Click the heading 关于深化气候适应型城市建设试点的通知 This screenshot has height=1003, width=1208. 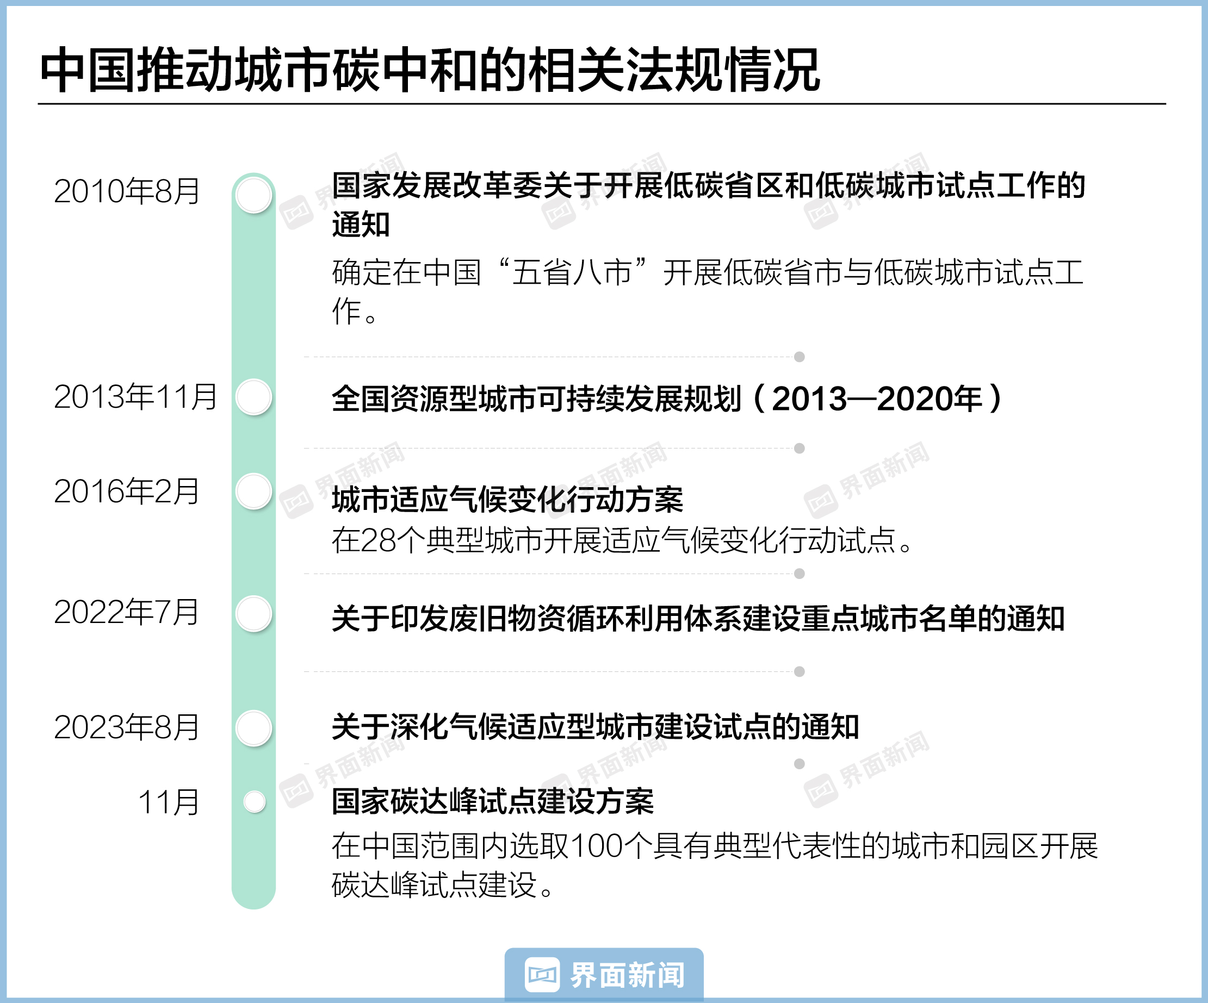tap(596, 726)
